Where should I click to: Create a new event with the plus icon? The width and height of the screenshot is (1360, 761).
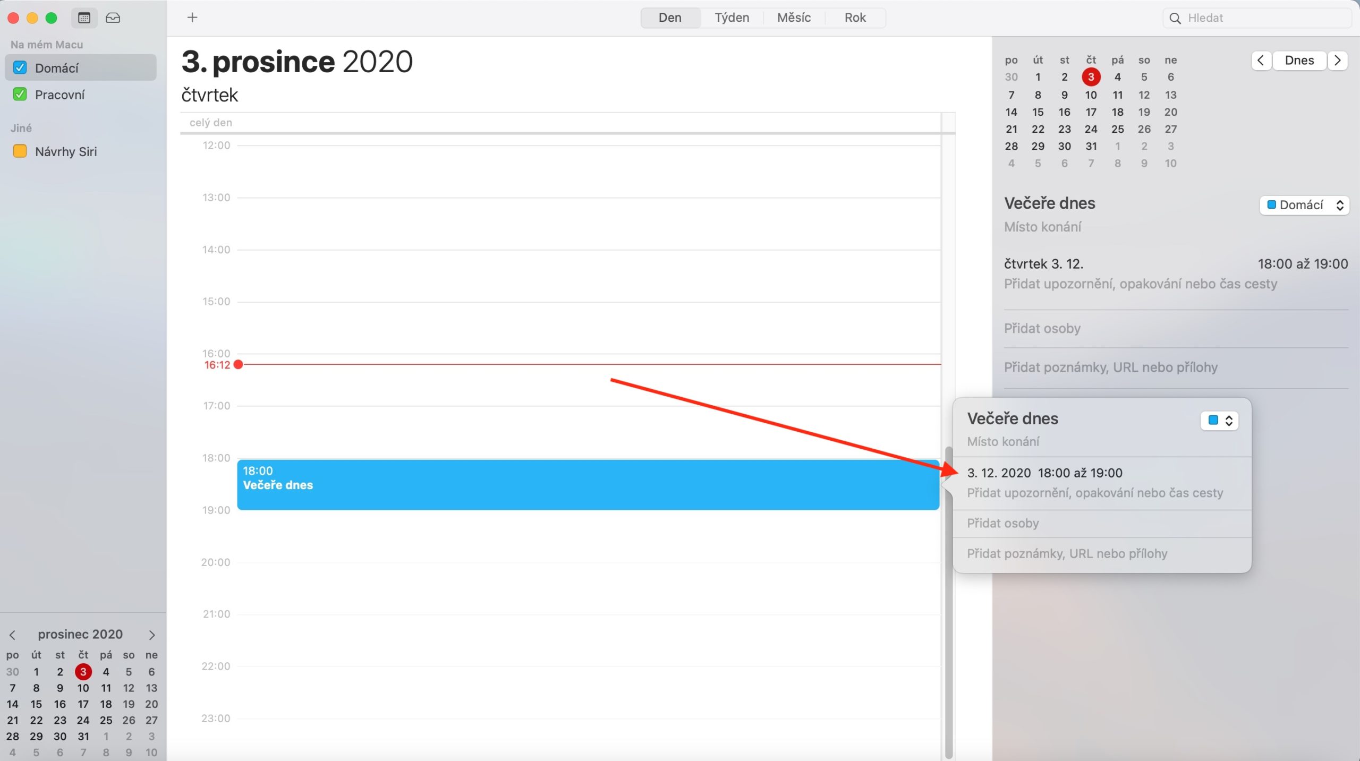[x=192, y=18]
